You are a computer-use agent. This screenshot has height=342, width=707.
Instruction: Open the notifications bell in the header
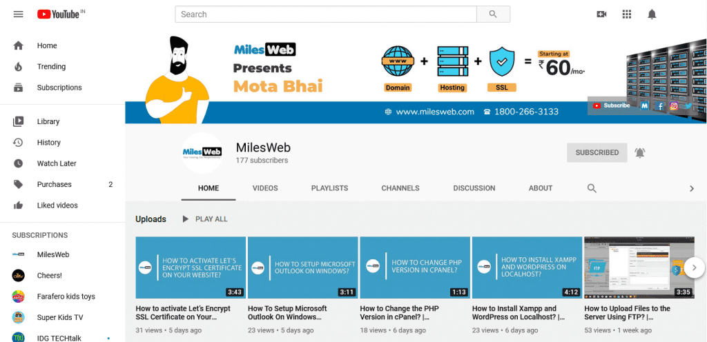(x=652, y=14)
